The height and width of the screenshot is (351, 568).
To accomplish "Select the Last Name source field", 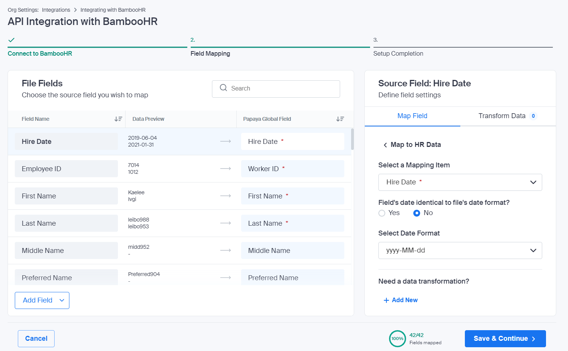I will tap(66, 223).
